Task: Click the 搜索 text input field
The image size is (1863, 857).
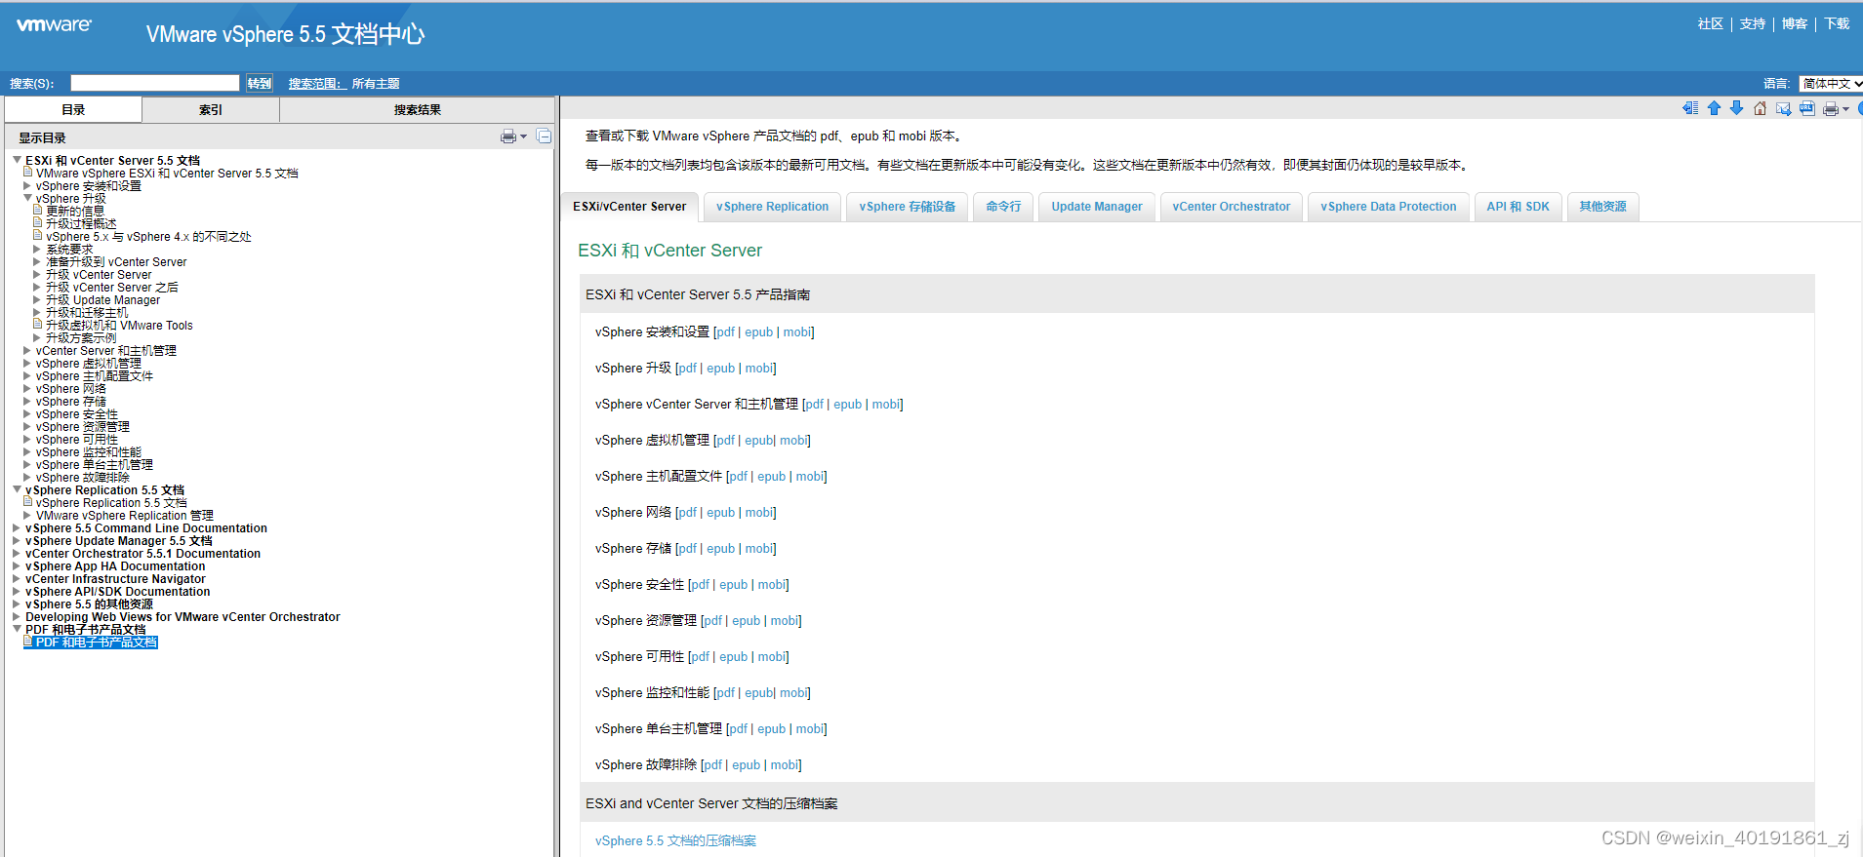Action: [154, 84]
